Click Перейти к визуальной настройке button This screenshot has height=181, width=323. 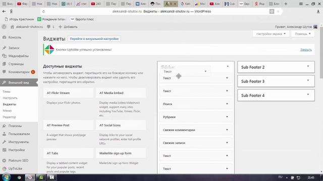[94, 39]
